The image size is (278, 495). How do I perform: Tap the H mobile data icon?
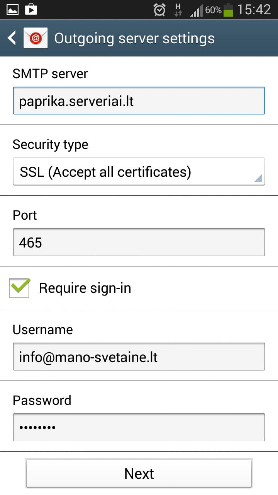point(178,10)
